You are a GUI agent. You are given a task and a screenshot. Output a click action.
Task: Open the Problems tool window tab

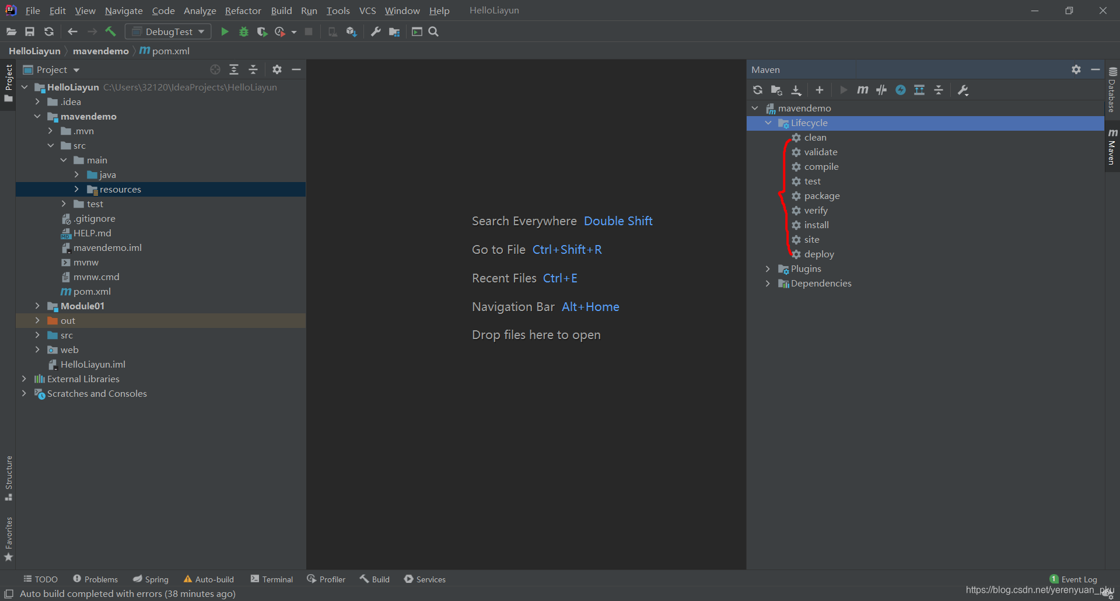[95, 579]
